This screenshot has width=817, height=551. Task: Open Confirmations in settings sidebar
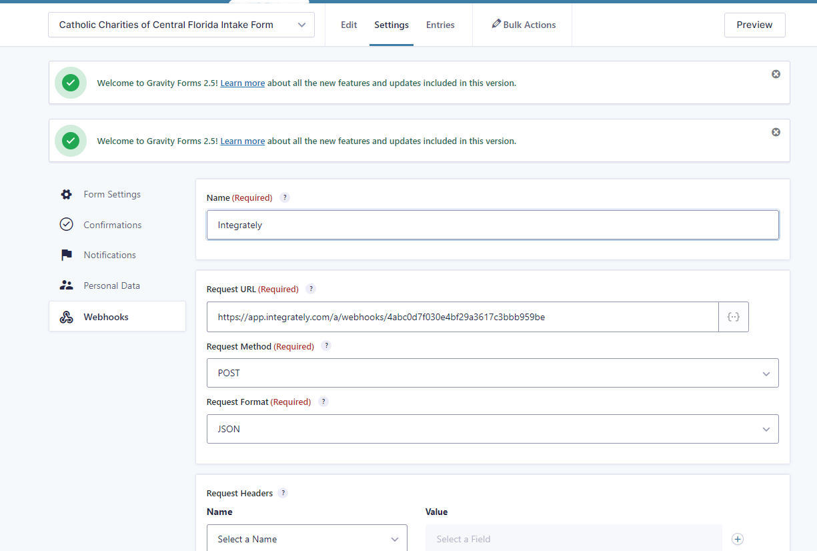tap(112, 225)
